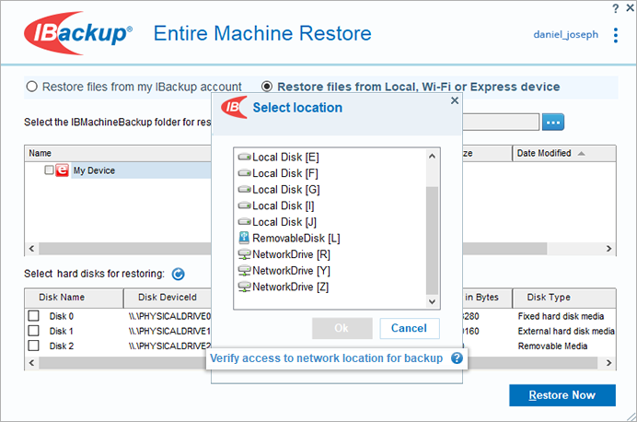This screenshot has width=637, height=422.
Task: Click the Disk Type column header
Action: point(564,298)
